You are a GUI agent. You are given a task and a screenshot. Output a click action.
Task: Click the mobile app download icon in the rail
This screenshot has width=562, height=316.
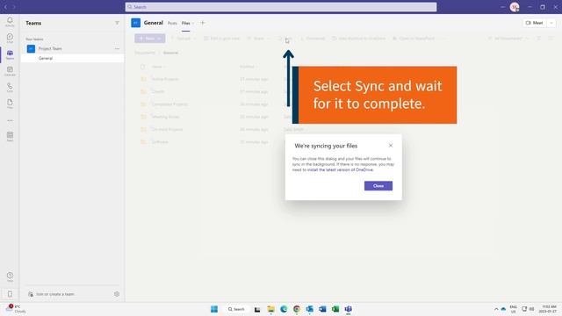click(10, 294)
